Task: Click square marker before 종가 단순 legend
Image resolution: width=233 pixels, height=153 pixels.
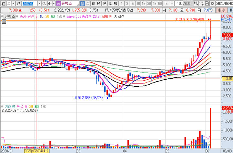Action: pyautogui.click(x=17, y=16)
